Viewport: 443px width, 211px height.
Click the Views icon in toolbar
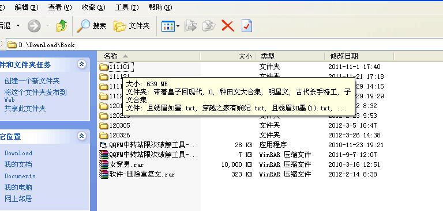pos(168,26)
